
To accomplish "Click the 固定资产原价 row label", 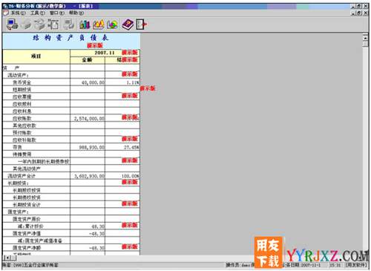I will 27,219.
